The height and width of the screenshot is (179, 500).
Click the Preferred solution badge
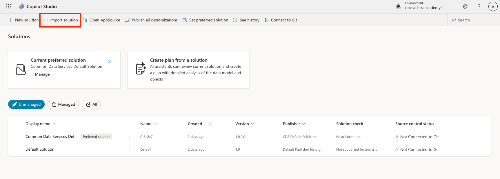tap(97, 137)
